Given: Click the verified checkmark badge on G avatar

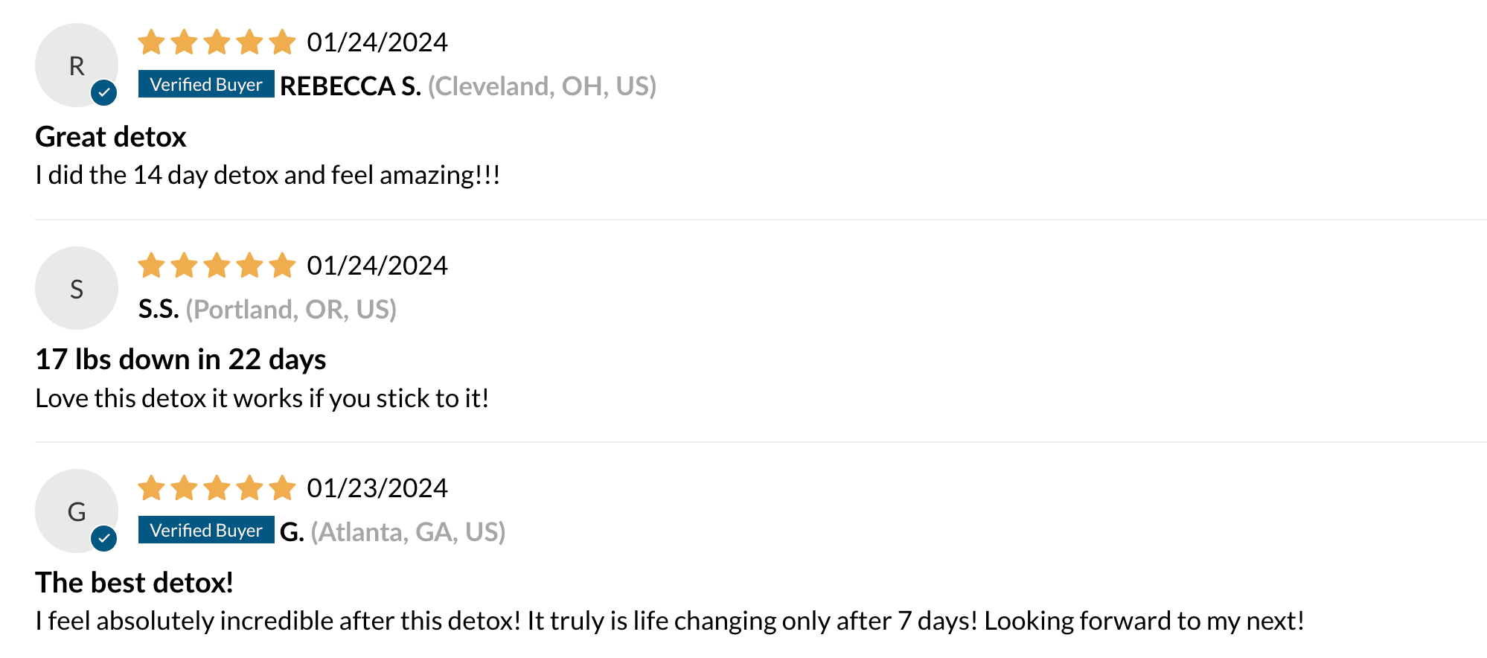Looking at the screenshot, I should point(104,538).
